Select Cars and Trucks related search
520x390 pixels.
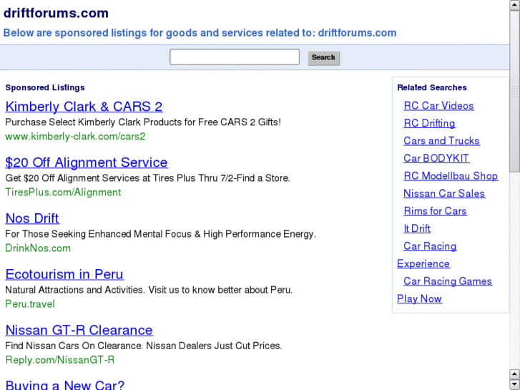(441, 141)
